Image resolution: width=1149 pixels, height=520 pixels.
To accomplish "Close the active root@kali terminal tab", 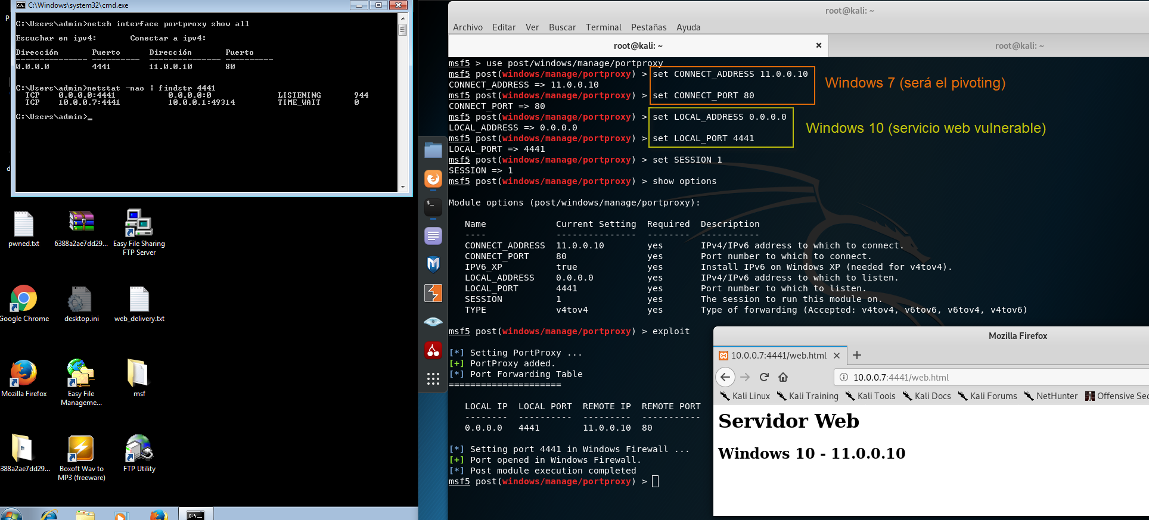I will click(819, 45).
